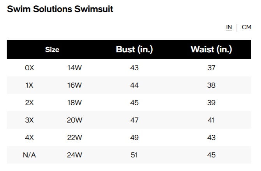Click the Swim Solutions Swimsuit heading
Screen dimensions: 261x171
60,9
